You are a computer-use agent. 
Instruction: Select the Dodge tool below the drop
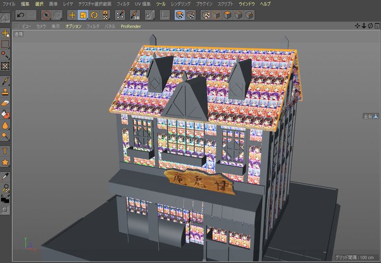point(5,136)
